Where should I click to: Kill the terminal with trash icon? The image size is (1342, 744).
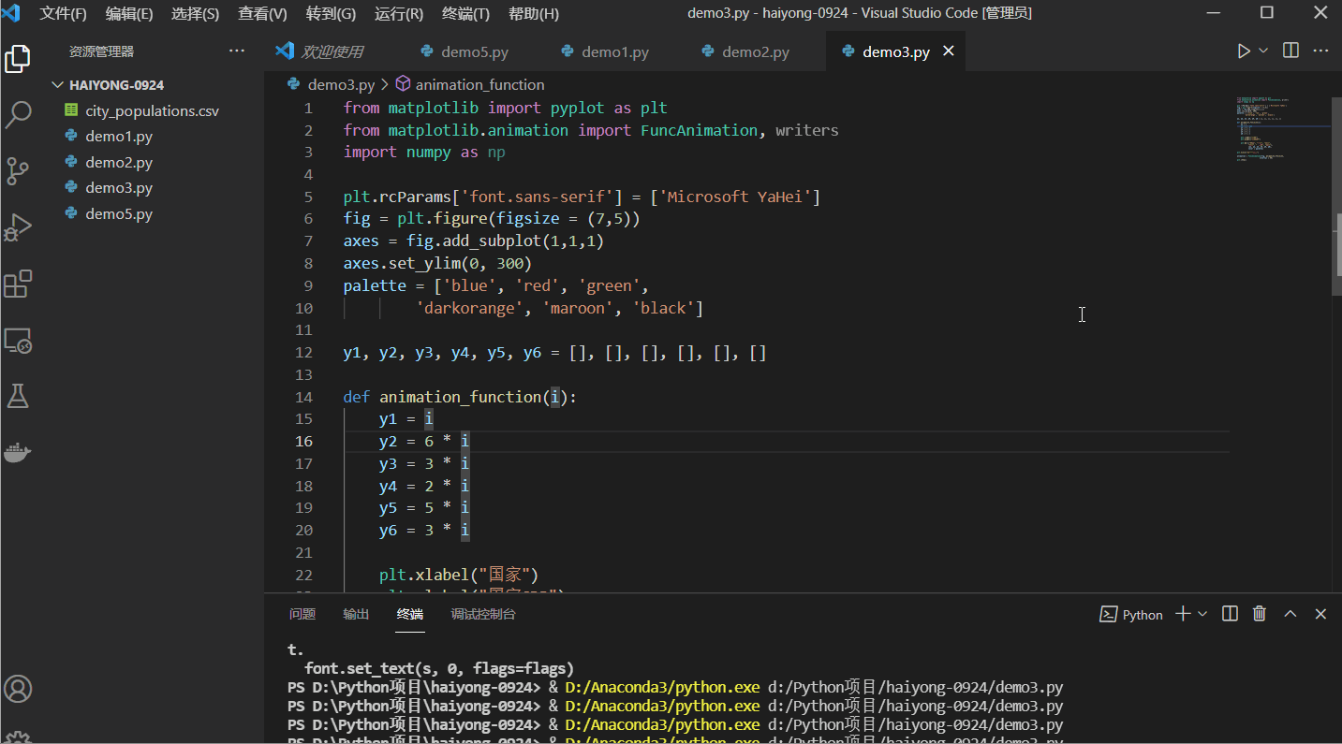tap(1260, 614)
